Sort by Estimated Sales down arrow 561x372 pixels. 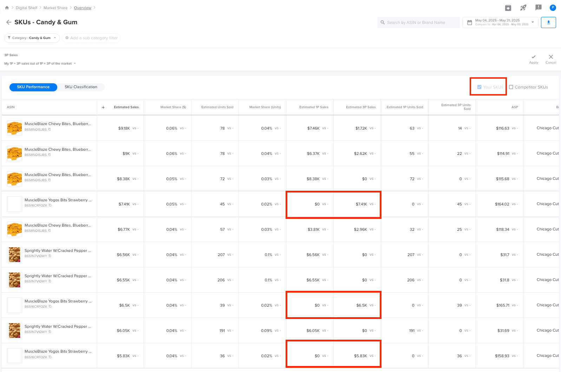coord(103,107)
